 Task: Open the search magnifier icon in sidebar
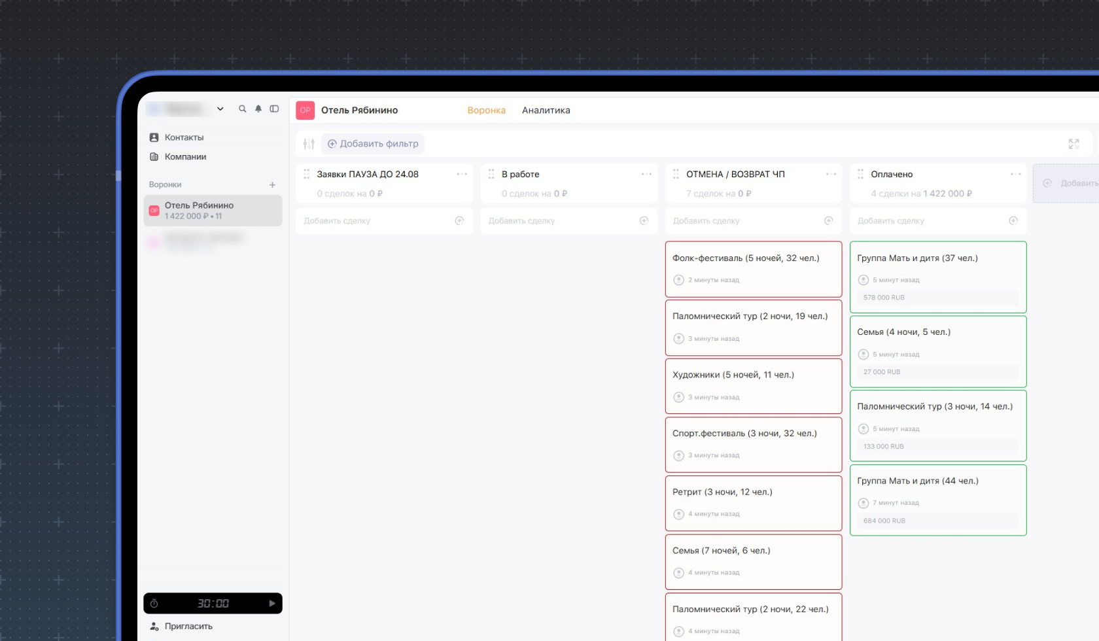tap(243, 109)
